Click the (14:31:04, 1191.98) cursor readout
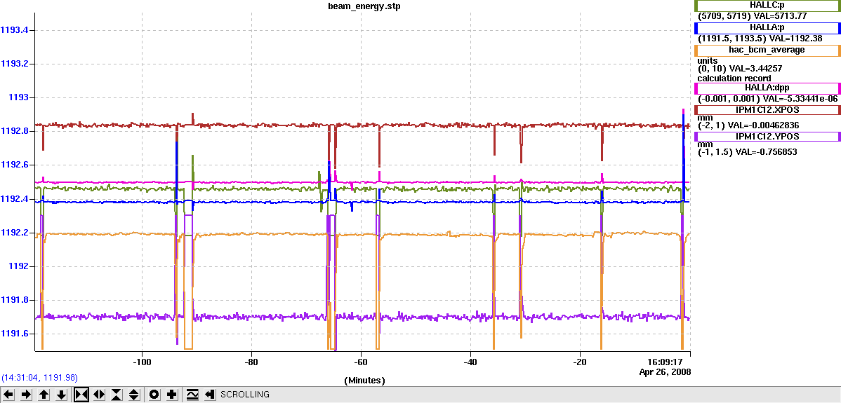841x403 pixels. pos(40,377)
